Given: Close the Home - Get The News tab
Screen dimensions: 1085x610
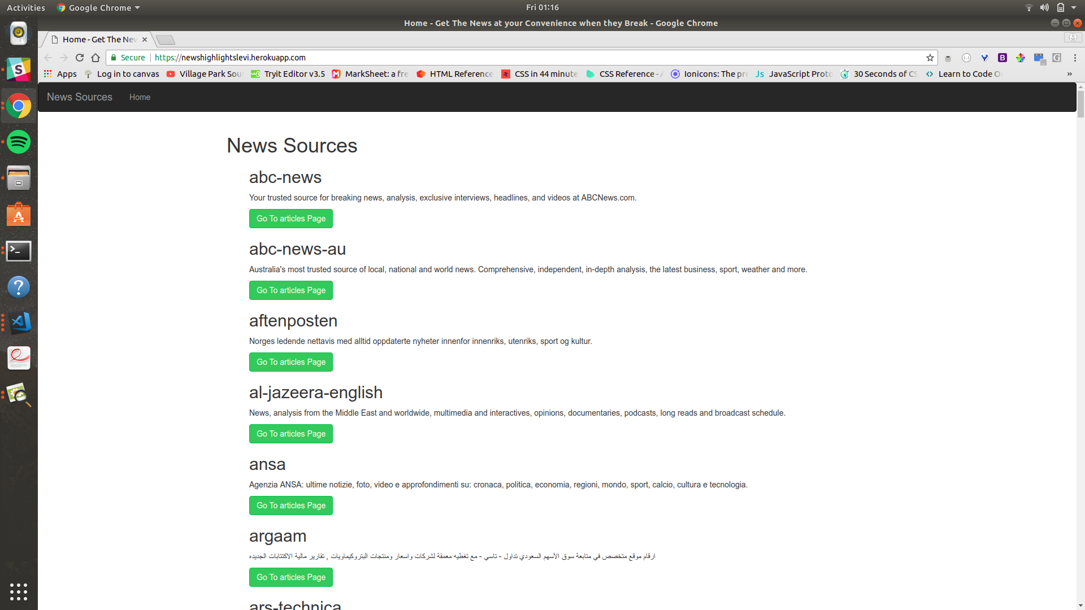Looking at the screenshot, I should 145,40.
